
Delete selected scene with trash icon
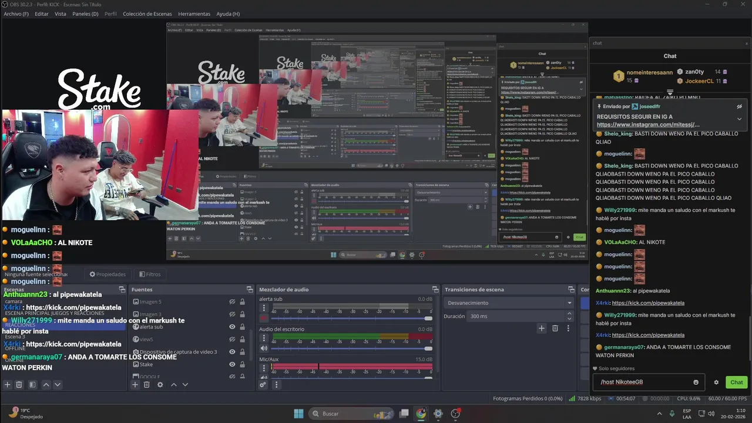point(19,385)
